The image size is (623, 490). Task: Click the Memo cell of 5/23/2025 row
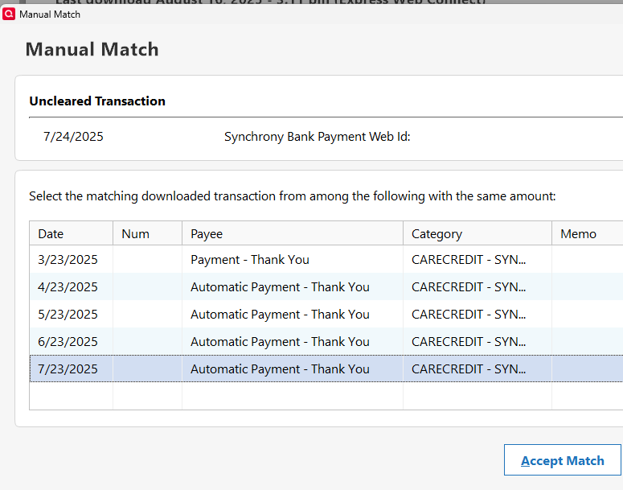587,315
